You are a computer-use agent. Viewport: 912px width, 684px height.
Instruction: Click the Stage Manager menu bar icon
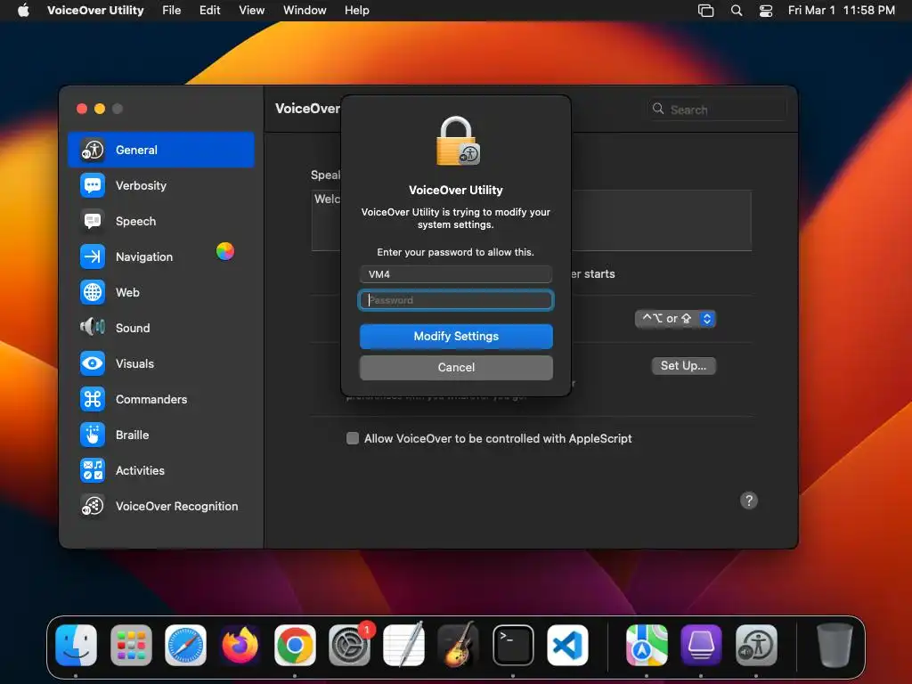(705, 11)
